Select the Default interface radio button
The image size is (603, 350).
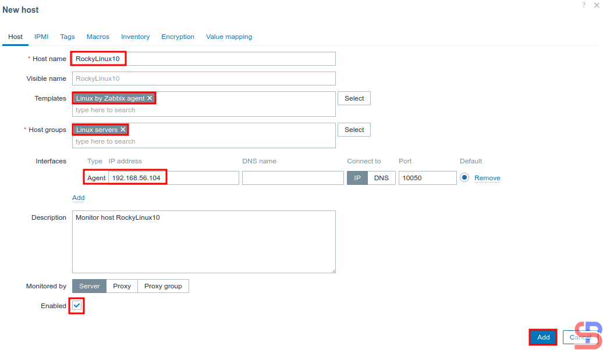click(464, 178)
